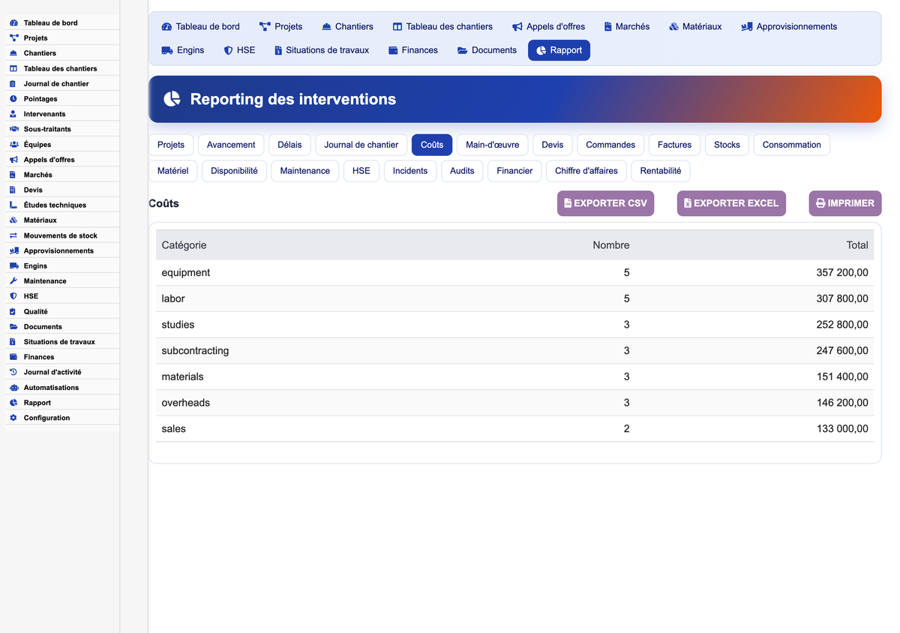The height and width of the screenshot is (633, 900).
Task: Switch to the Avancement report tab
Action: [x=231, y=145]
